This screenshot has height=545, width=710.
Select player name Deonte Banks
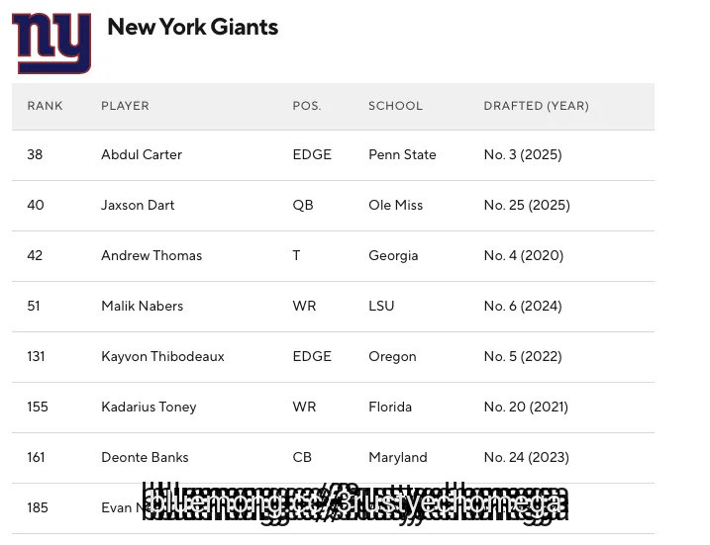145,457
